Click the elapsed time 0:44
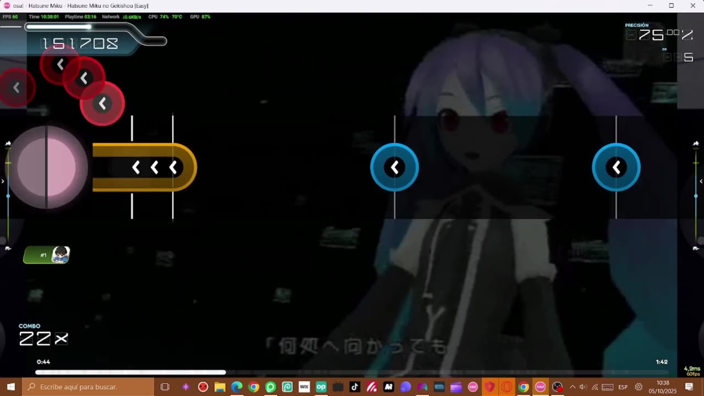This screenshot has width=704, height=396. click(43, 362)
